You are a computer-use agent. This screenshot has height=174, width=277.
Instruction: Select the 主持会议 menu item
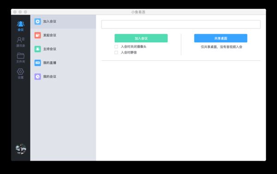click(63, 49)
